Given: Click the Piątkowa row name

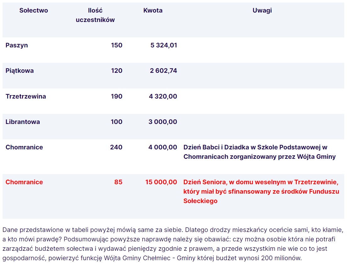Looking at the screenshot, I should (x=19, y=71).
